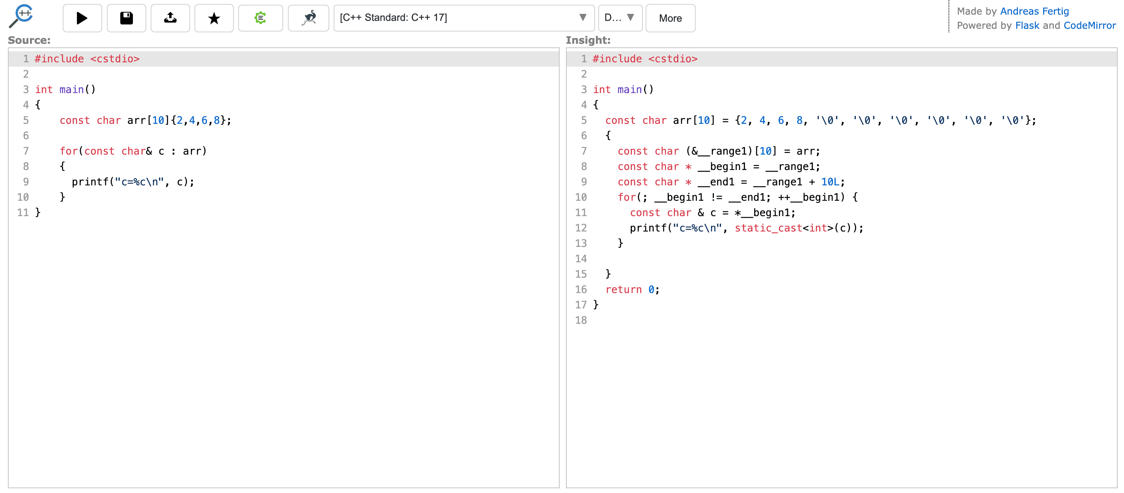1124x493 pixels.
Task: Click the Run play button
Action: pyautogui.click(x=82, y=18)
